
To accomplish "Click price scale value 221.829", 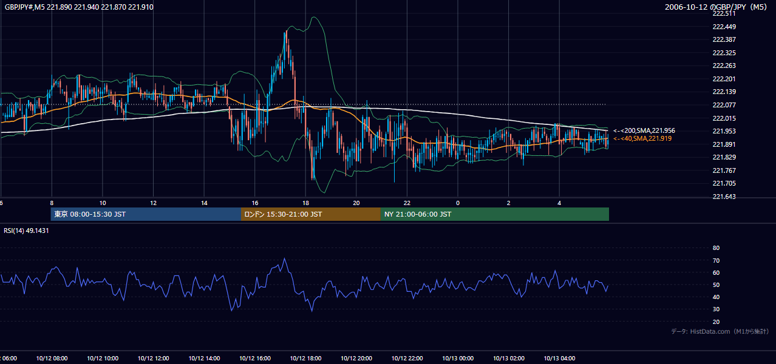I will [x=724, y=157].
